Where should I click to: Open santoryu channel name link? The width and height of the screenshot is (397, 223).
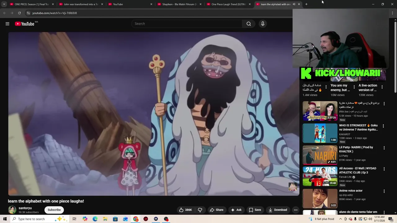pyautogui.click(x=25, y=208)
